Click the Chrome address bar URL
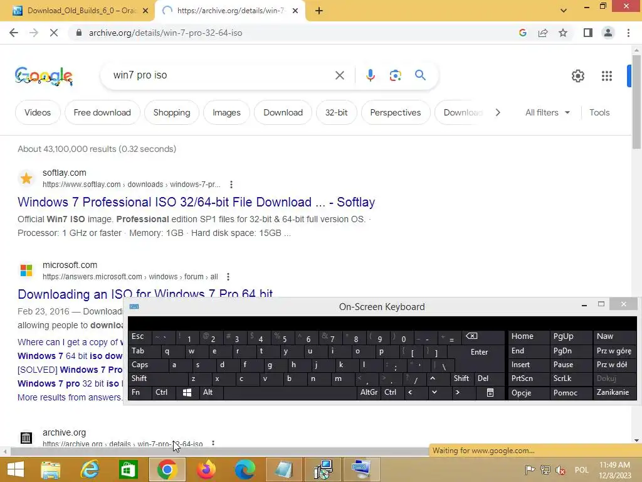This screenshot has height=482, width=642. tap(166, 33)
